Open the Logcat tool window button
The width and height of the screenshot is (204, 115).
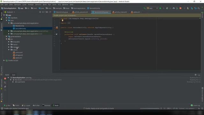point(26,105)
